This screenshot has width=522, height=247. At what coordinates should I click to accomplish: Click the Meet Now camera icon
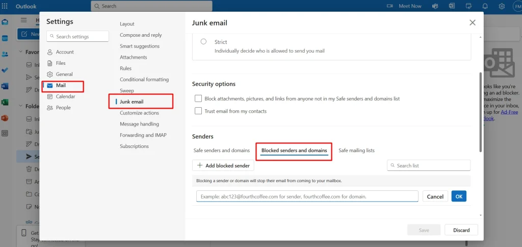390,6
